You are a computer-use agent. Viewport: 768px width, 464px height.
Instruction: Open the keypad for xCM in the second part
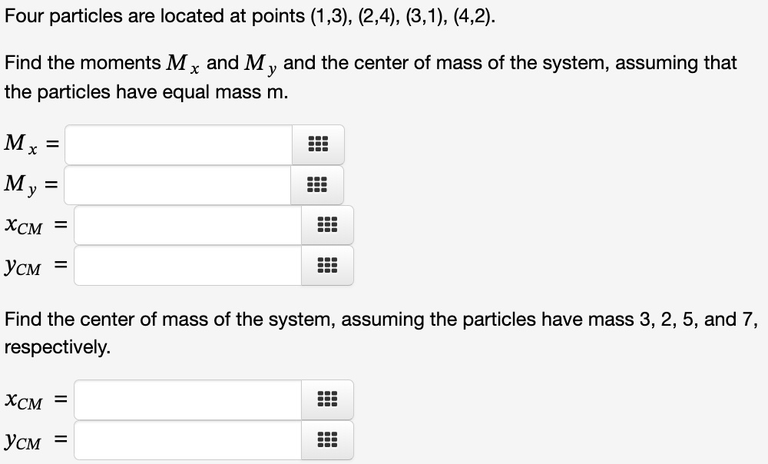pyautogui.click(x=327, y=399)
